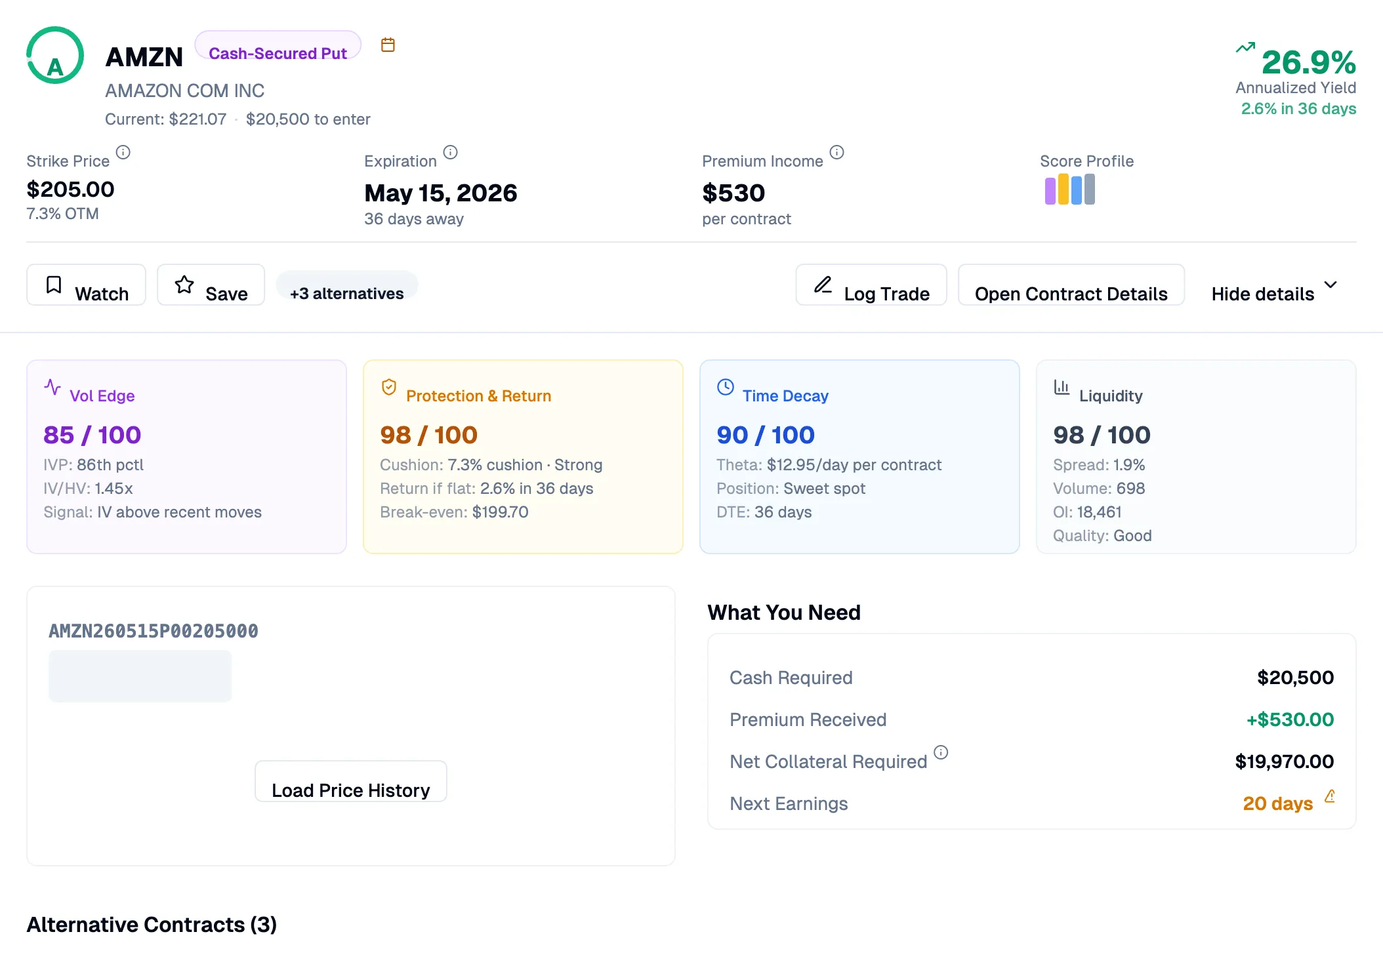Click the 85 / 100 Vol Edge score
Viewport: 1383px width, 972px height.
(92, 435)
